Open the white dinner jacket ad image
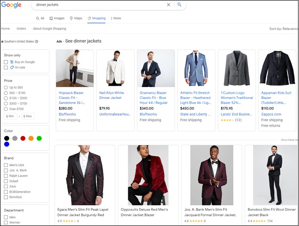Image resolution: width=299 pixels, height=226 pixels. pos(115,69)
